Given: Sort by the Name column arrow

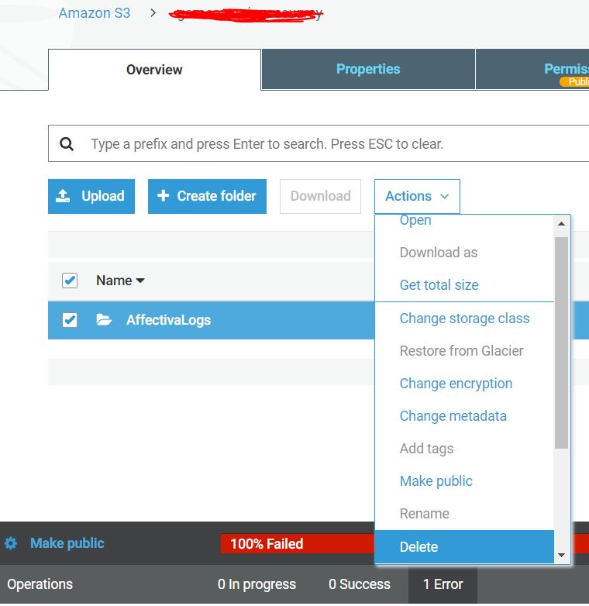Looking at the screenshot, I should (x=140, y=281).
